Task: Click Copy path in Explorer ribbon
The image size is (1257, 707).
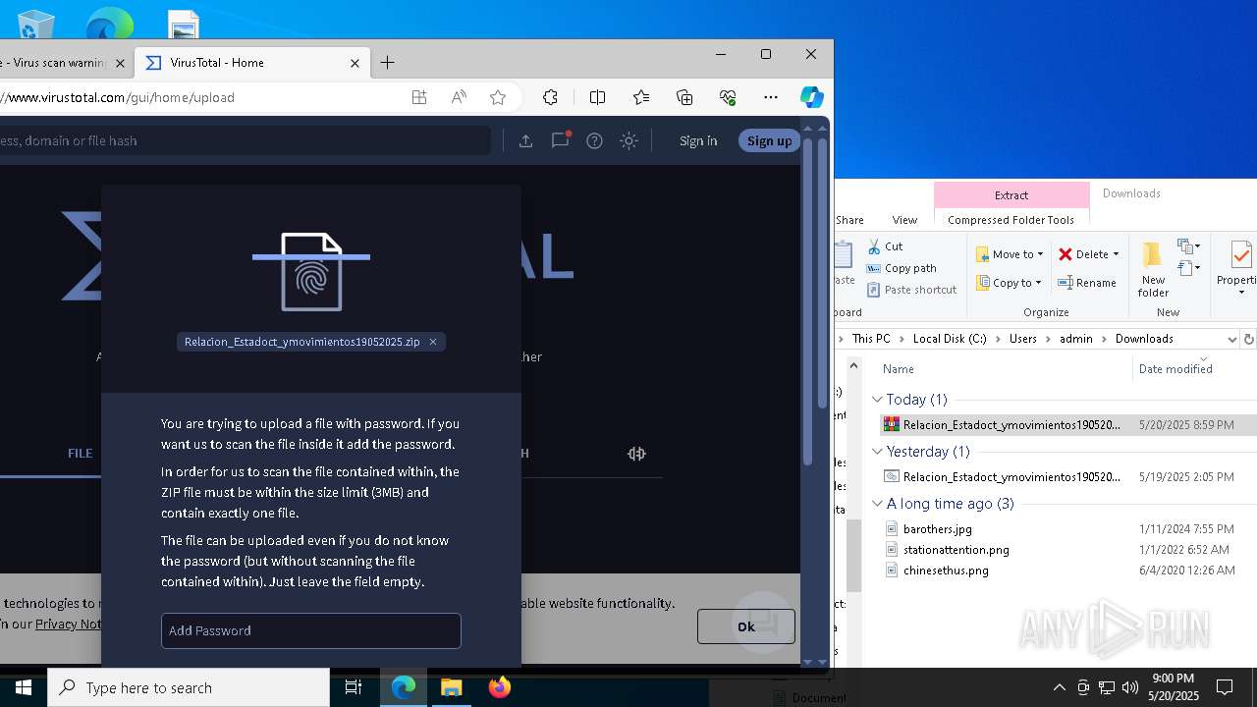Action: [x=902, y=268]
